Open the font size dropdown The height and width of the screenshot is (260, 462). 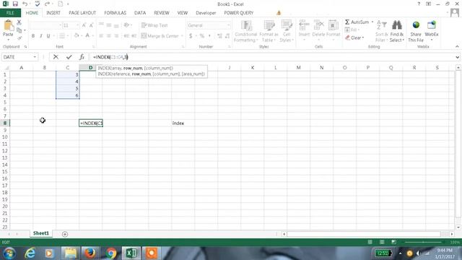coord(77,25)
